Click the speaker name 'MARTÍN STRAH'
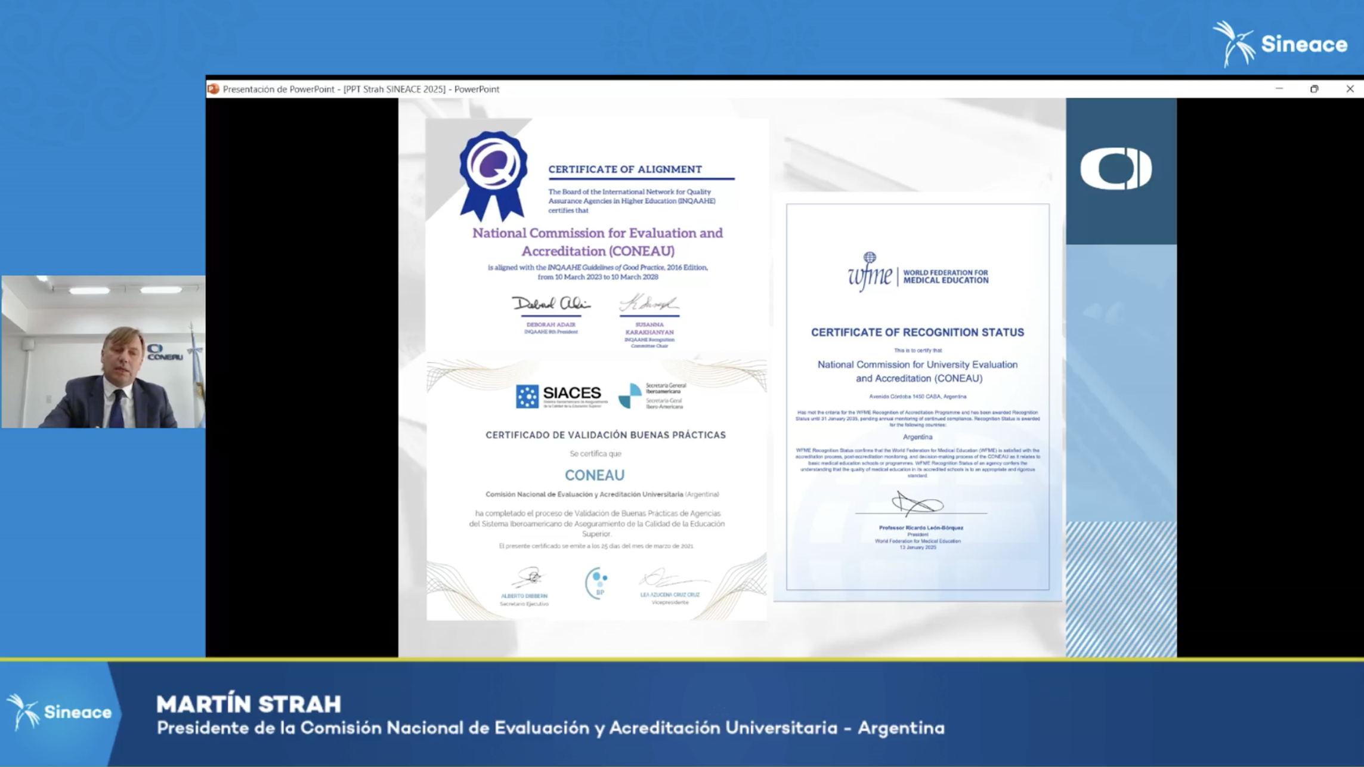Image resolution: width=1364 pixels, height=767 pixels. point(249,704)
